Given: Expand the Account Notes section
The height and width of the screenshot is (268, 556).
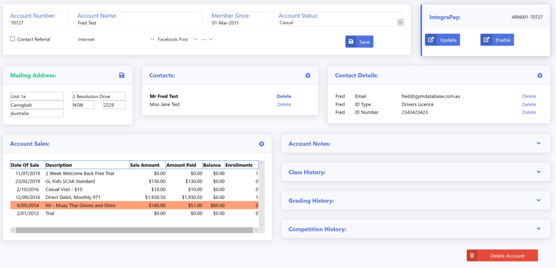Looking at the screenshot, I should point(538,143).
